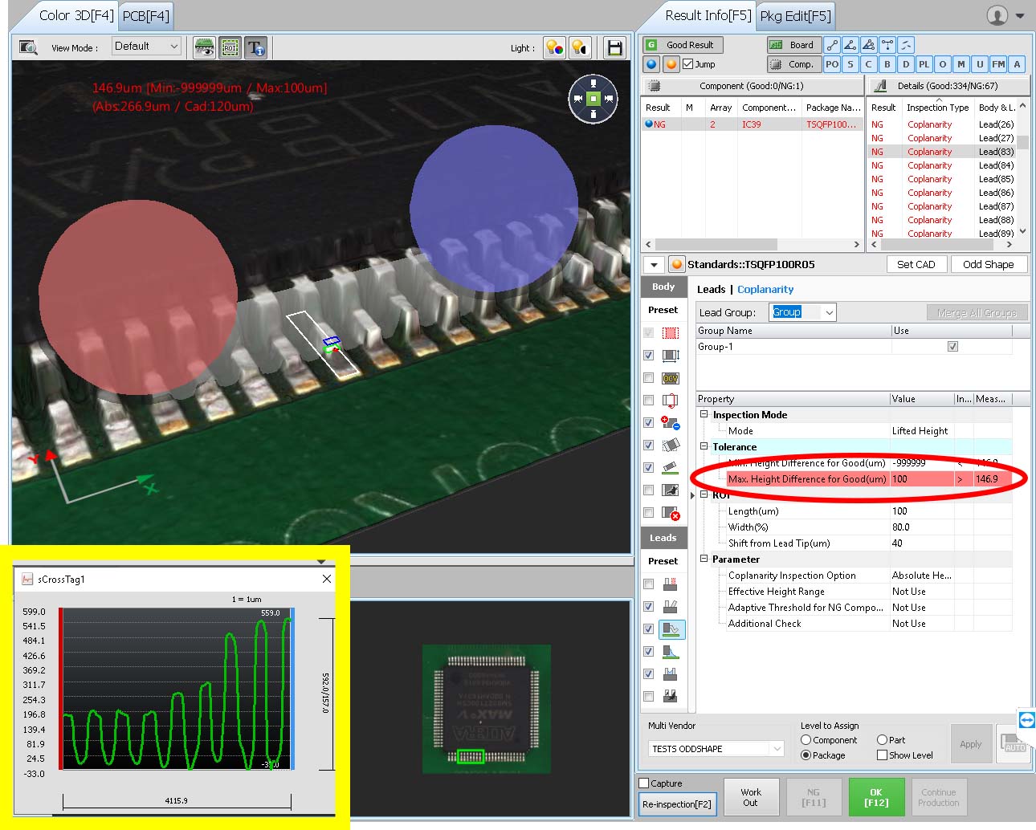Select the PO component filter icon

833,64
